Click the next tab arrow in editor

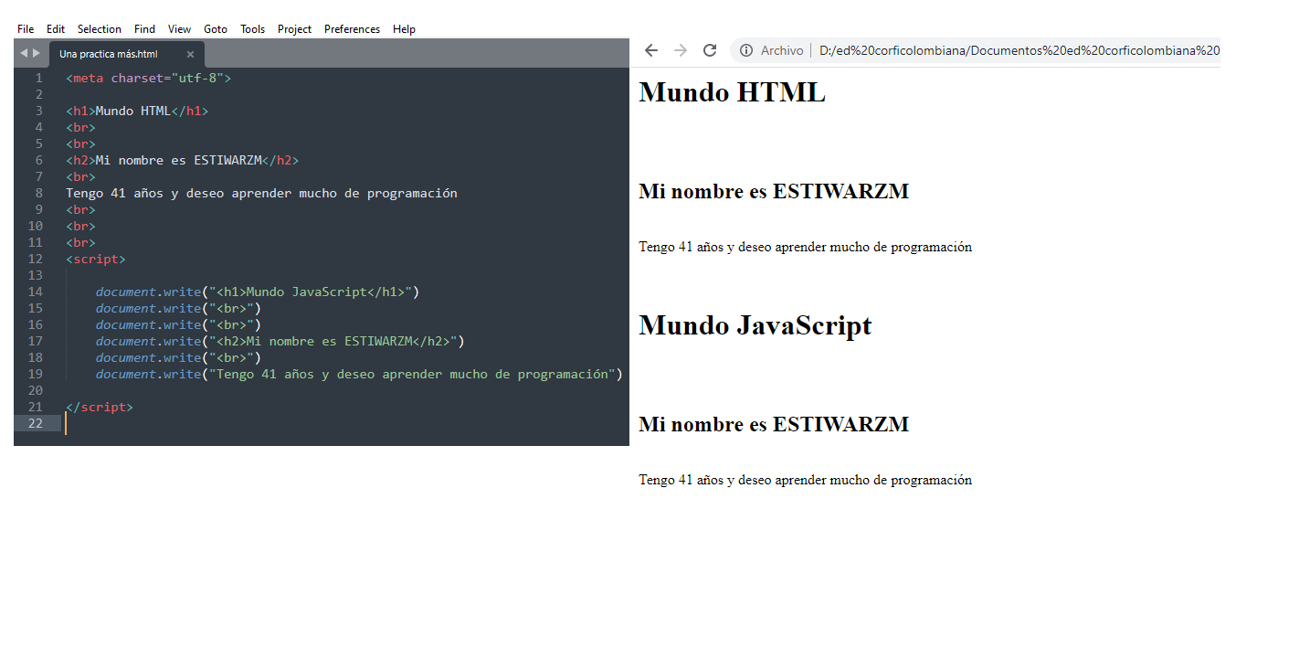click(x=37, y=53)
